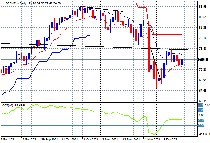Select the horizontal red line near 79.80
This screenshot has width=210, height=143.
pos(168,35)
